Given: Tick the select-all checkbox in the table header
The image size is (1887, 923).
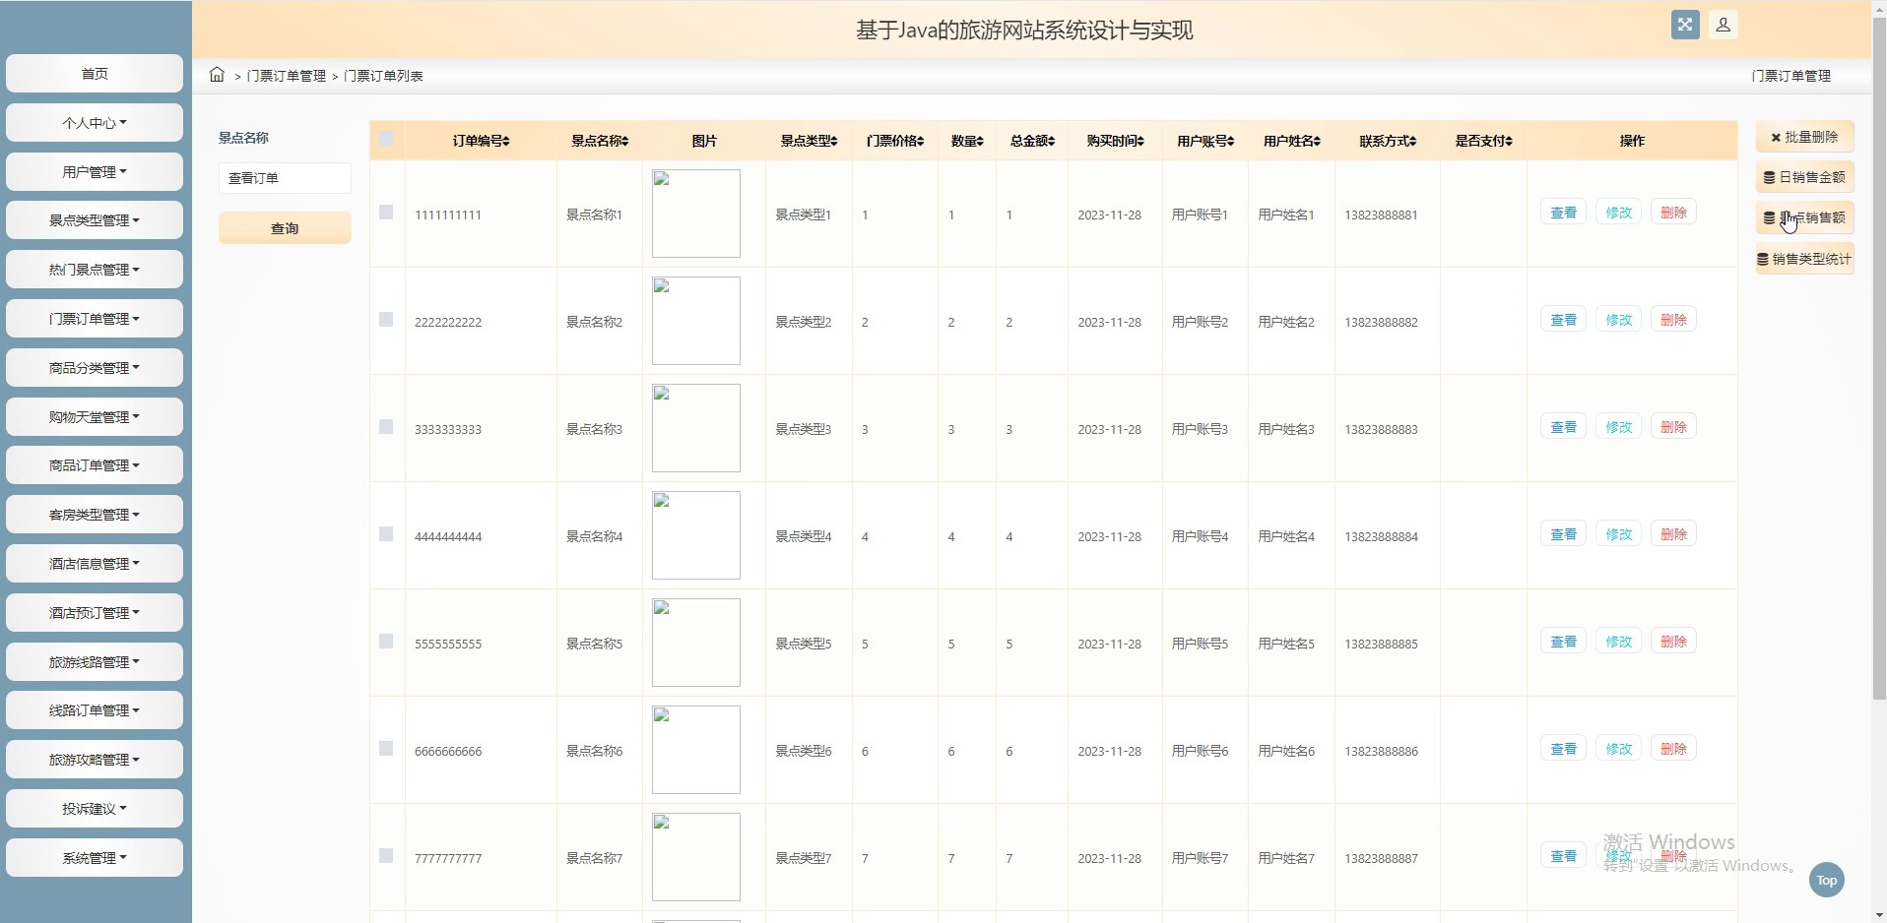Looking at the screenshot, I should point(386,139).
